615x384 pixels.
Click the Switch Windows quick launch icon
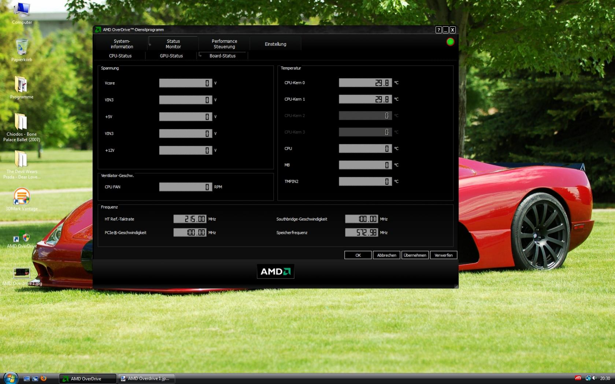[x=35, y=379]
